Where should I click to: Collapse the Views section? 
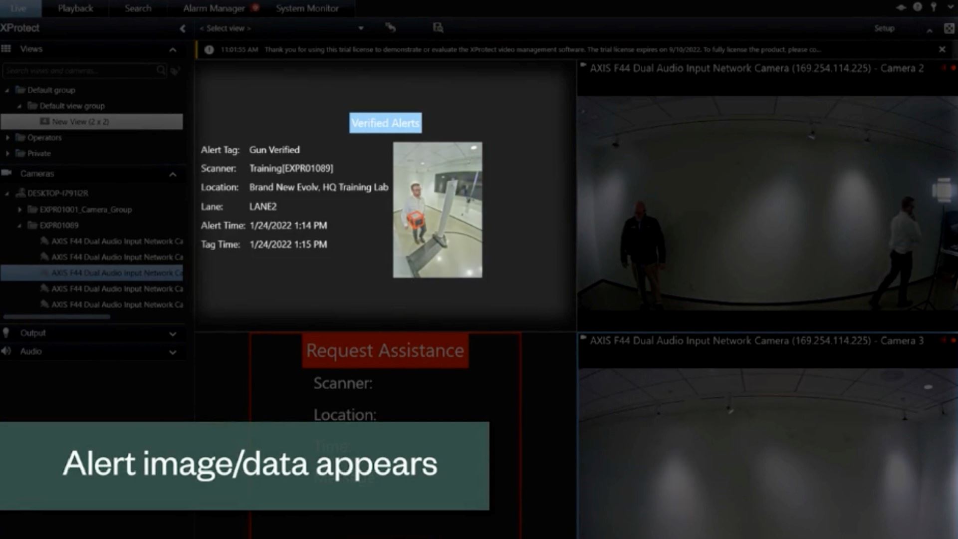pos(173,49)
